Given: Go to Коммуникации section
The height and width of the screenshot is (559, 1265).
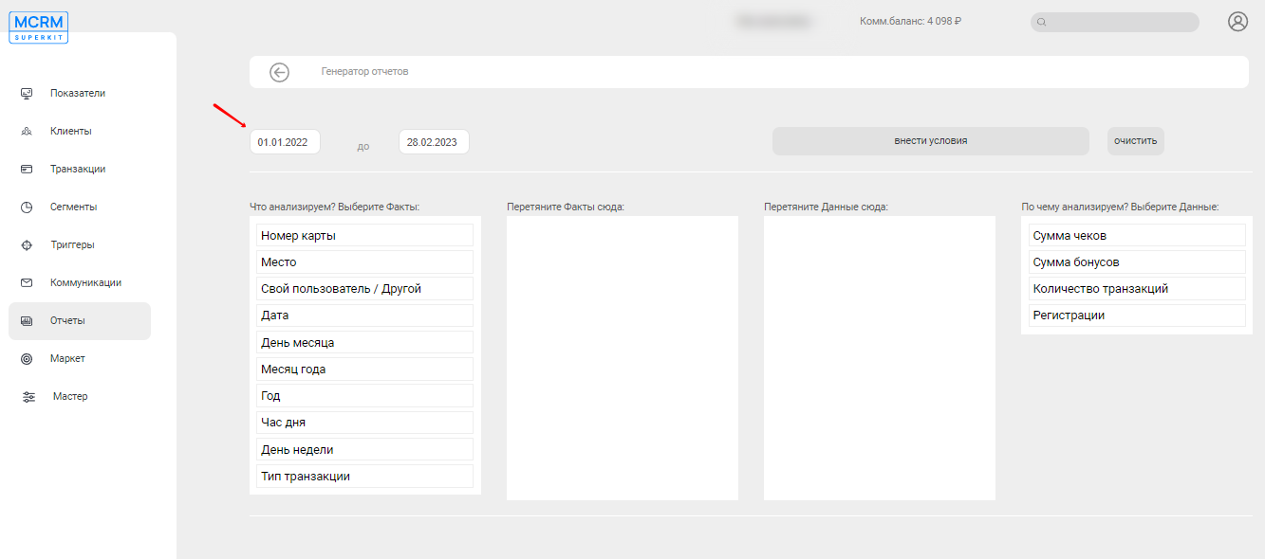Looking at the screenshot, I should click(x=85, y=282).
